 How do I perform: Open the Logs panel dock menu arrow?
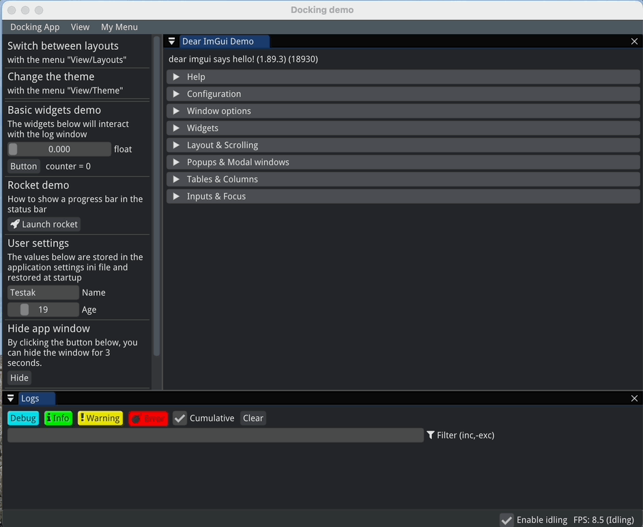[11, 398]
